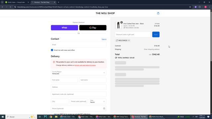Viewport: 212px width, 119px height.
Task: Show hidden system tray icons
Action: pos(193,117)
